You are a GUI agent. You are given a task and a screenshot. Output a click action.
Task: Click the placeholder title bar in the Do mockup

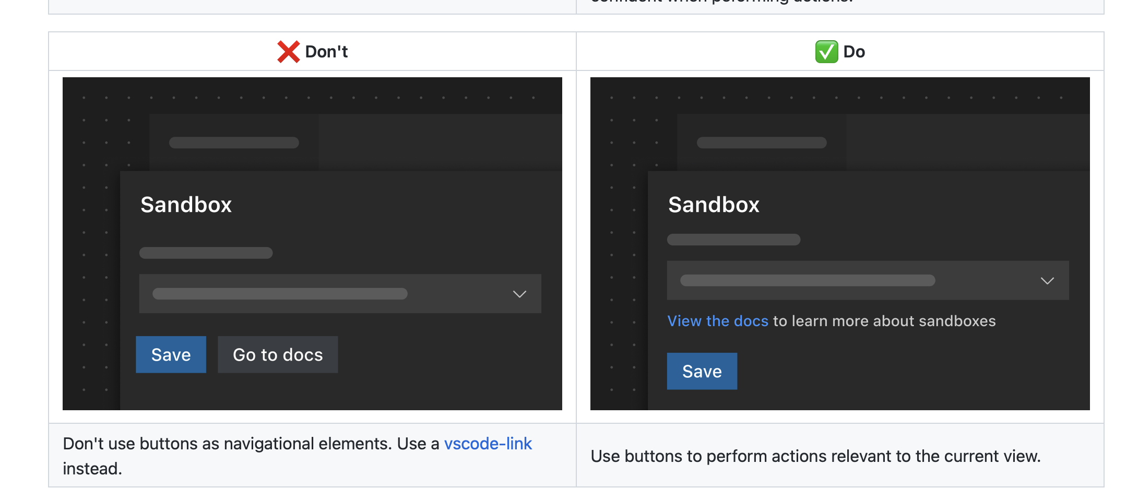(761, 142)
